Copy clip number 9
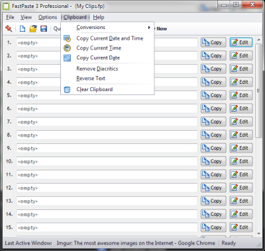The width and height of the screenshot is (265, 251). pos(213,148)
